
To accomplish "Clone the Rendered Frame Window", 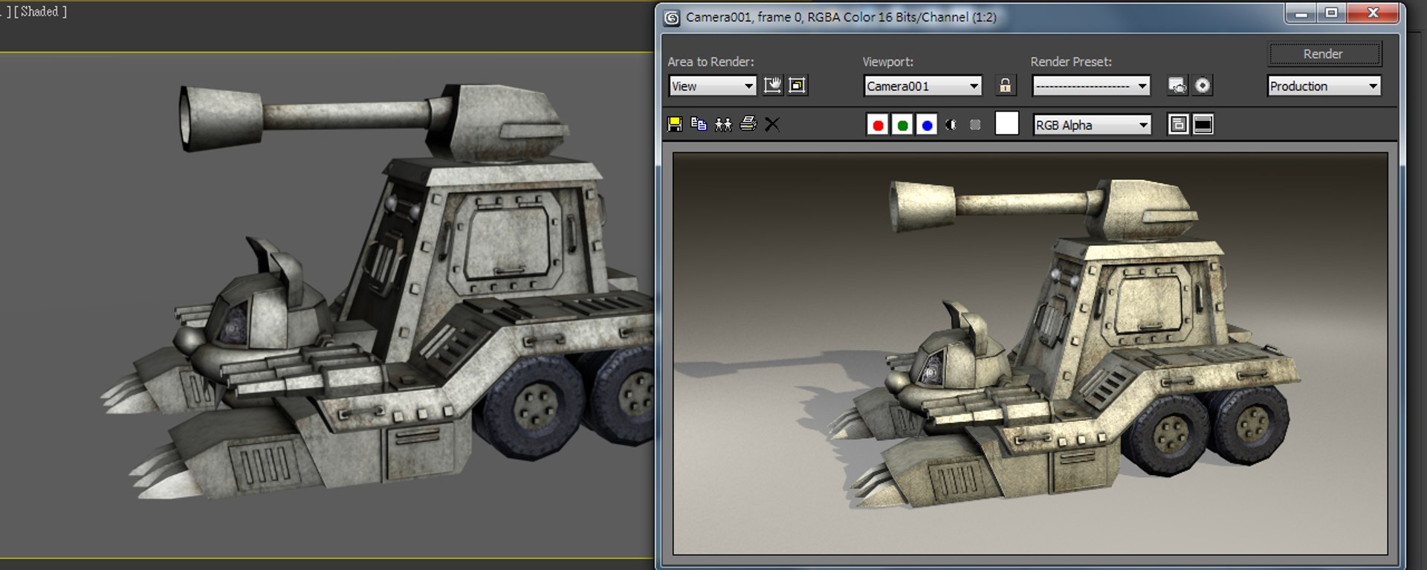I will [x=723, y=124].
